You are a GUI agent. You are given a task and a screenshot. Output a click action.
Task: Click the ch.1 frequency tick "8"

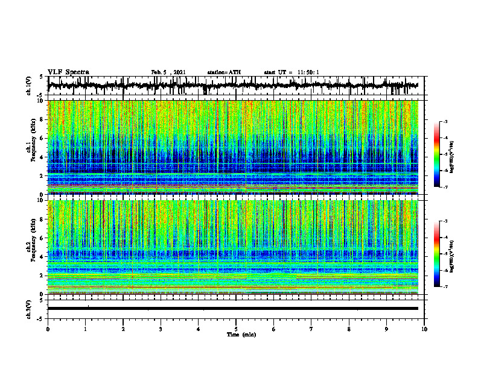[x=42, y=119]
